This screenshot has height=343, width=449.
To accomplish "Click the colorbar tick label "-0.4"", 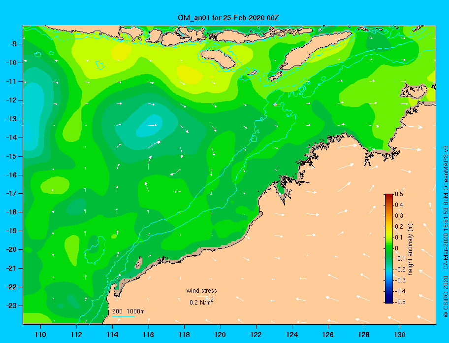I will [x=400, y=291].
